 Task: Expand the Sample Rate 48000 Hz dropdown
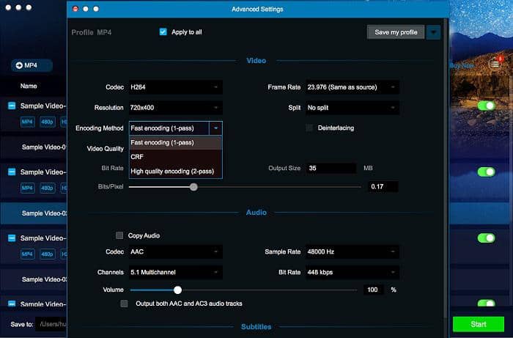[x=353, y=251]
